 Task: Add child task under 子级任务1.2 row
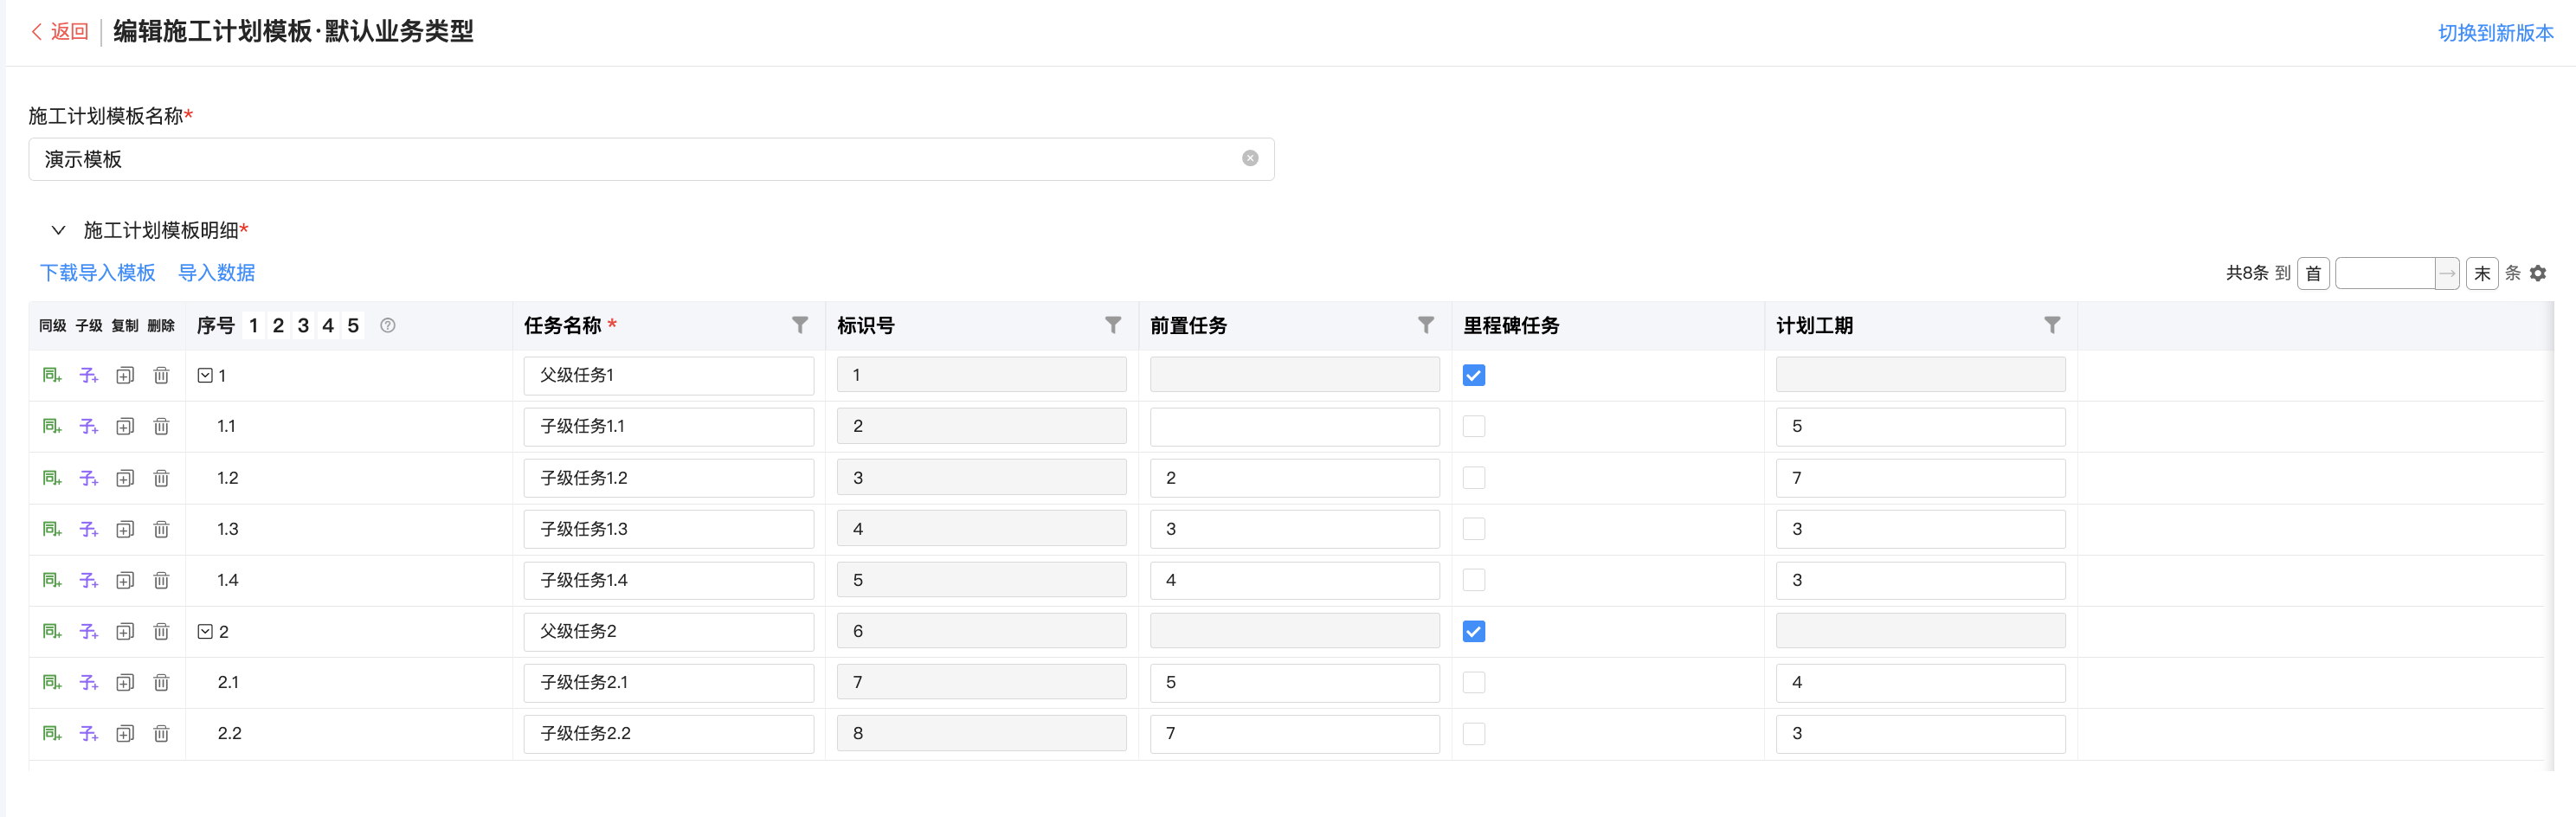88,478
